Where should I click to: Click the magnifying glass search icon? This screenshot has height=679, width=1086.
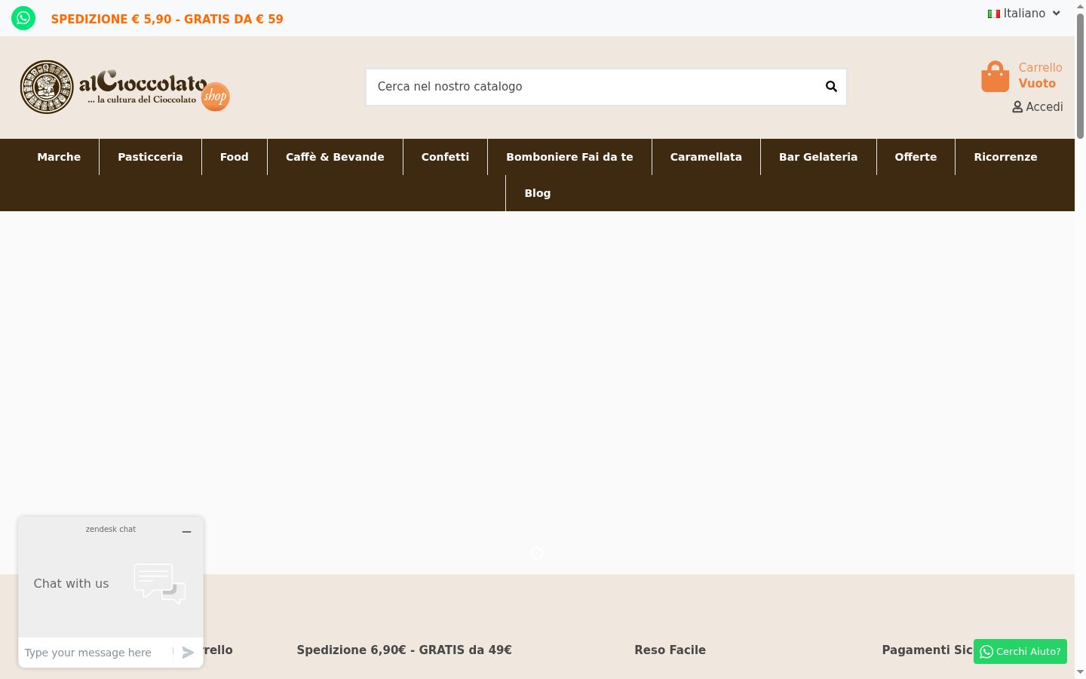[x=831, y=87]
